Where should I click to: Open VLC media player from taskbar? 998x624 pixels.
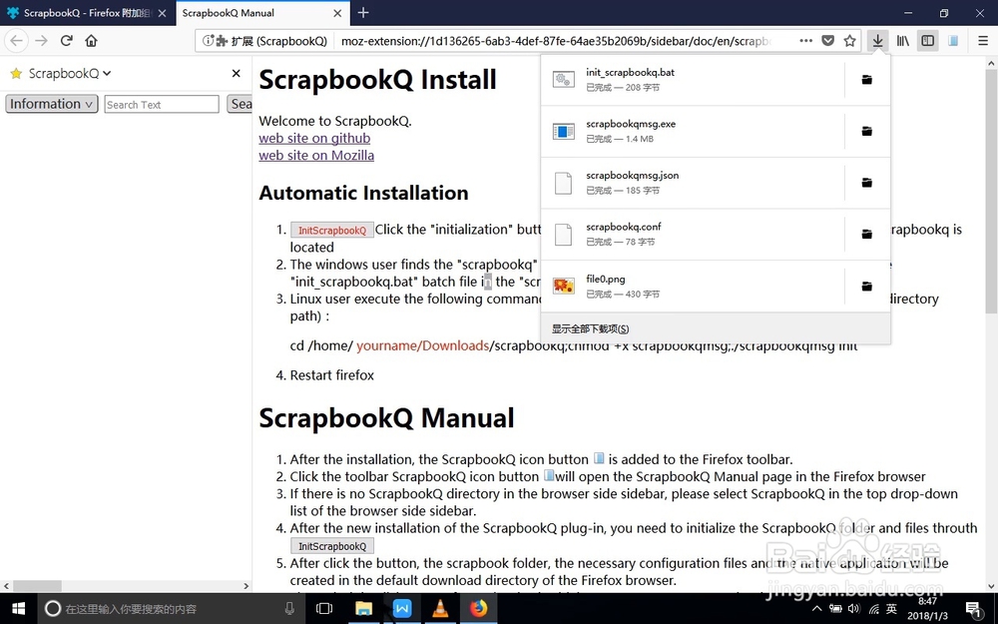pos(440,609)
